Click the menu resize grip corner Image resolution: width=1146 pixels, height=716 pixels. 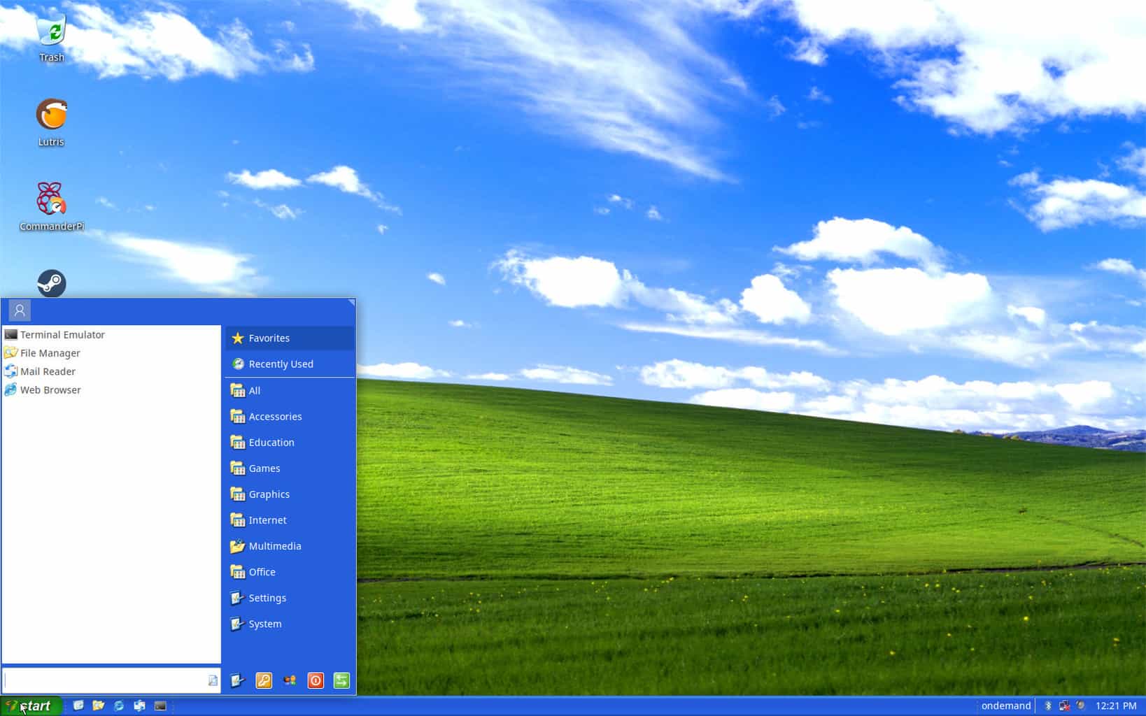(x=351, y=303)
